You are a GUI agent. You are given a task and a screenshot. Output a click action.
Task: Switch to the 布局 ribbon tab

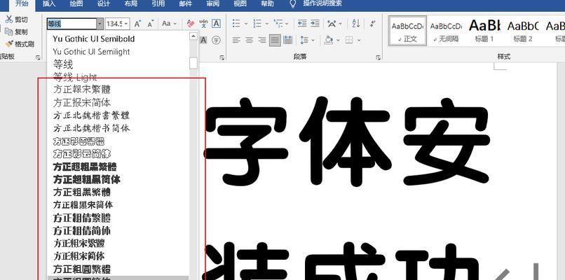pyautogui.click(x=131, y=4)
